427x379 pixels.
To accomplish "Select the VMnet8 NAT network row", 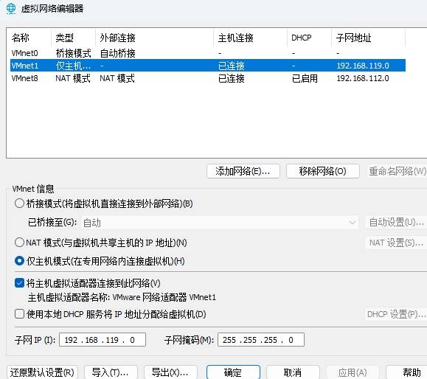I will 208,78.
